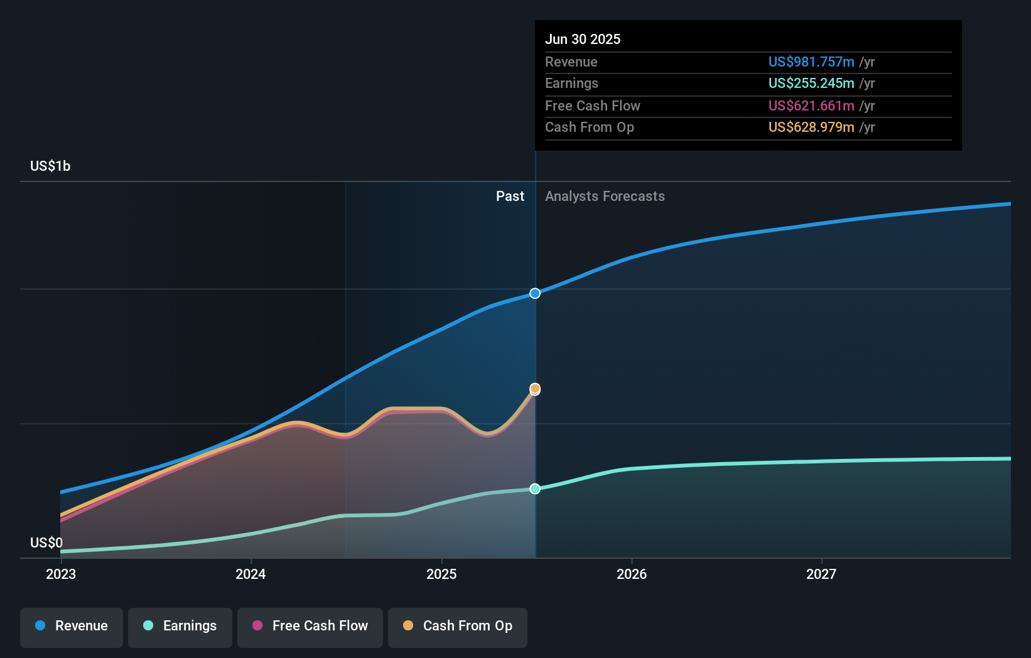Select the orange Cash From Op chart marker
This screenshot has height=658, width=1031.
[534, 389]
